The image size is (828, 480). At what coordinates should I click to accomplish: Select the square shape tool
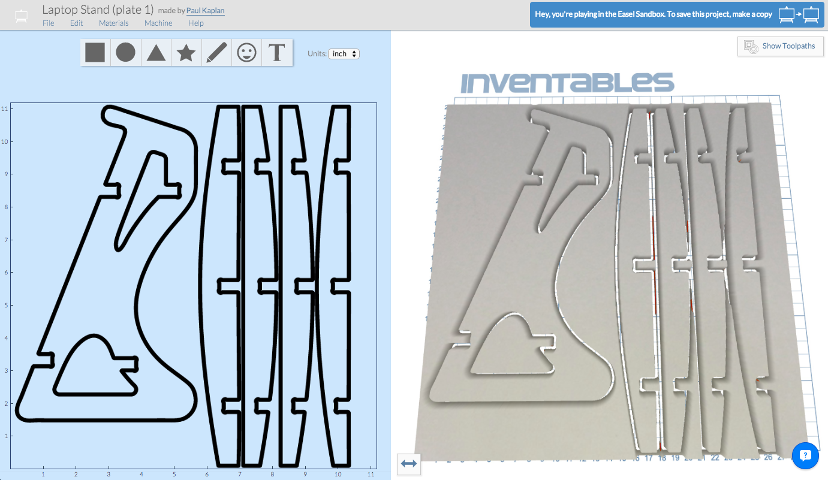pos(95,53)
